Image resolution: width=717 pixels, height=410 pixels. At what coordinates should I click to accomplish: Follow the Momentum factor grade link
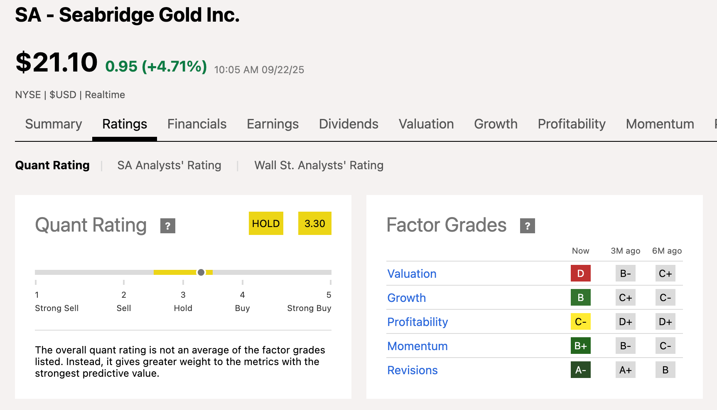417,346
